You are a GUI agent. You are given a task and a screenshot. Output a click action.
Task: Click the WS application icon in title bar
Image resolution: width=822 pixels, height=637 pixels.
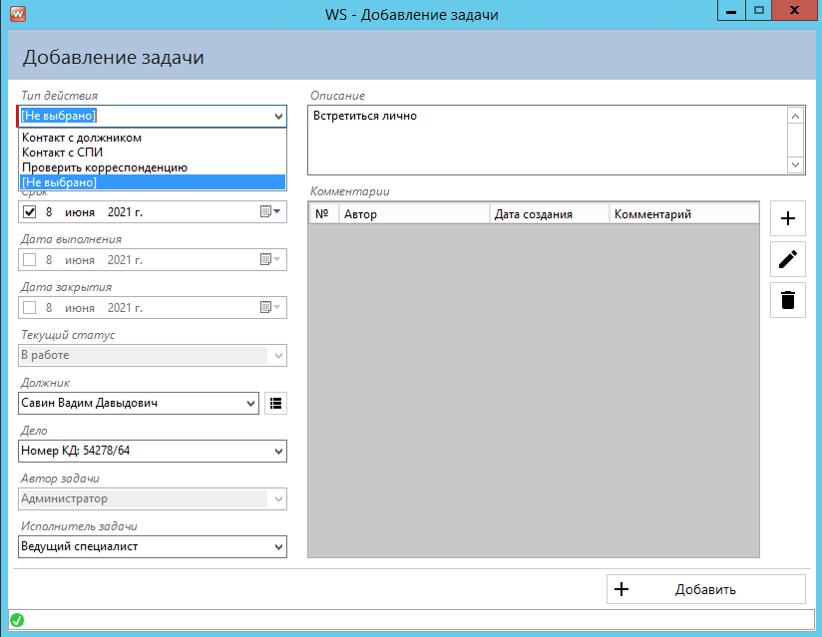18,13
